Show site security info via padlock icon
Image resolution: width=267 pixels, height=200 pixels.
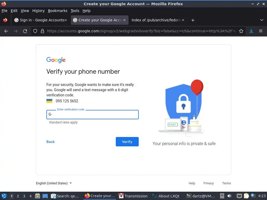tap(43, 31)
